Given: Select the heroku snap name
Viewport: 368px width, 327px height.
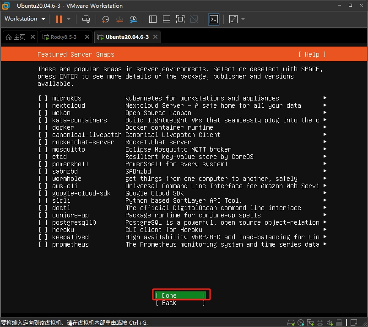Looking at the screenshot, I should [63, 230].
